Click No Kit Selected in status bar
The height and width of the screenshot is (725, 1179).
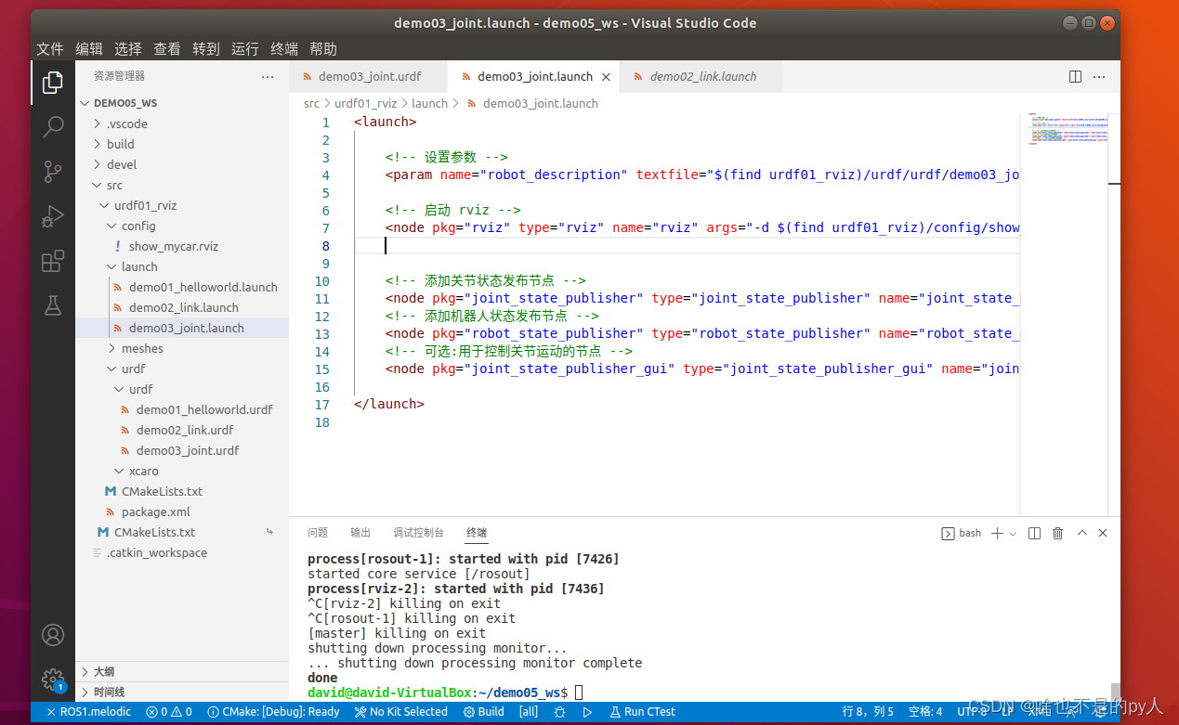pyautogui.click(x=401, y=712)
